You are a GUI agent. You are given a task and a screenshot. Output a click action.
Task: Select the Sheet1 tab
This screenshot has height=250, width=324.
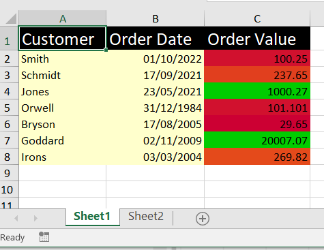pos(92,217)
